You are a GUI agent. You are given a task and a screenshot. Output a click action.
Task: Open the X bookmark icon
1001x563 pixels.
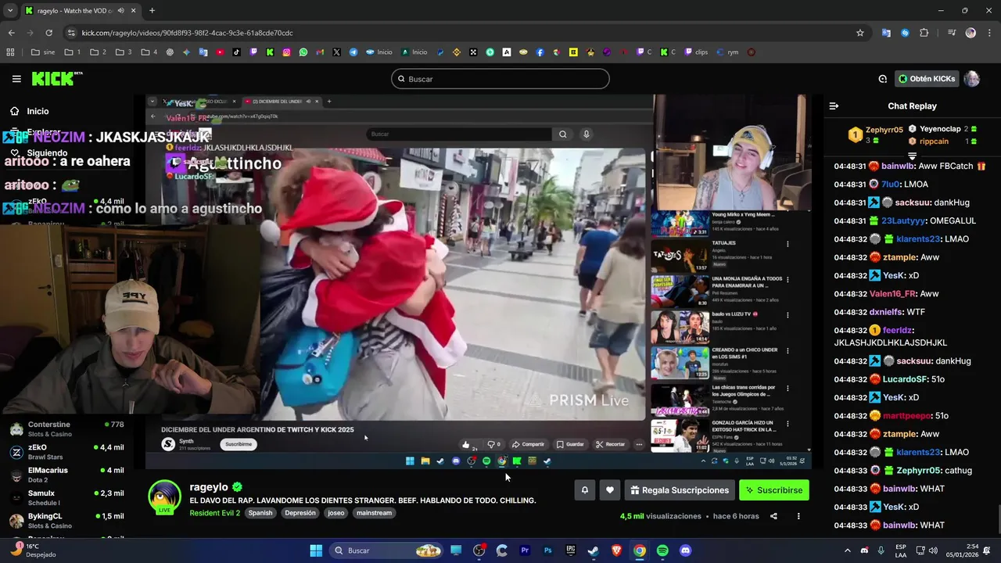[x=336, y=52]
